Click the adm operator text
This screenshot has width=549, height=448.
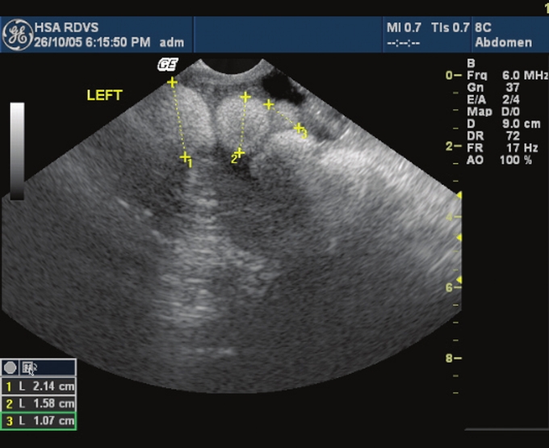(171, 43)
